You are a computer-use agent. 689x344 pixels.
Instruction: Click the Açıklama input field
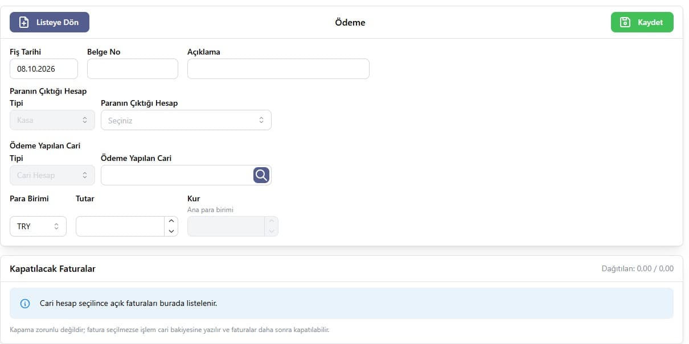click(278, 69)
